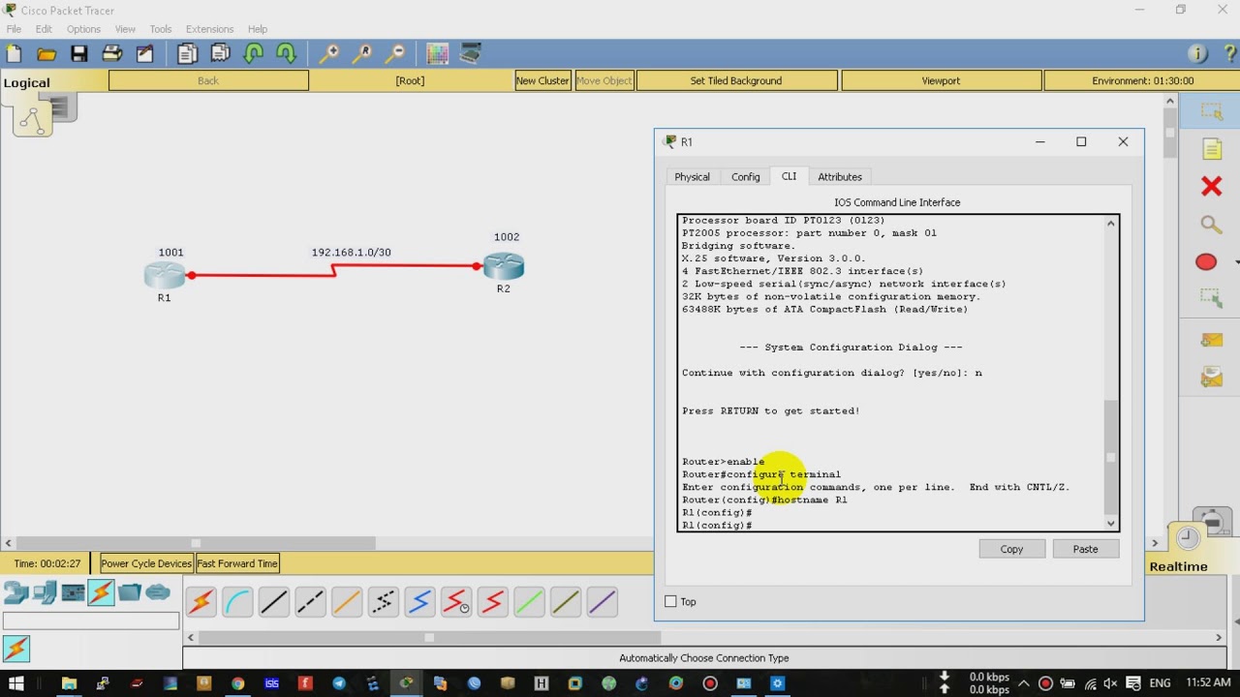Open the File menu
Screen dimensions: 1240x697
[x=14, y=29]
